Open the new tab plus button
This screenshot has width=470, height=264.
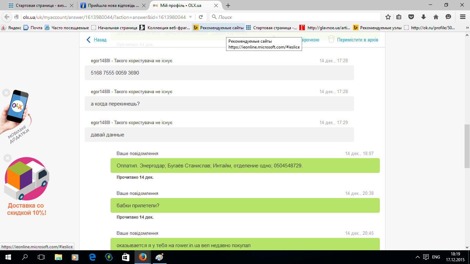click(228, 5)
